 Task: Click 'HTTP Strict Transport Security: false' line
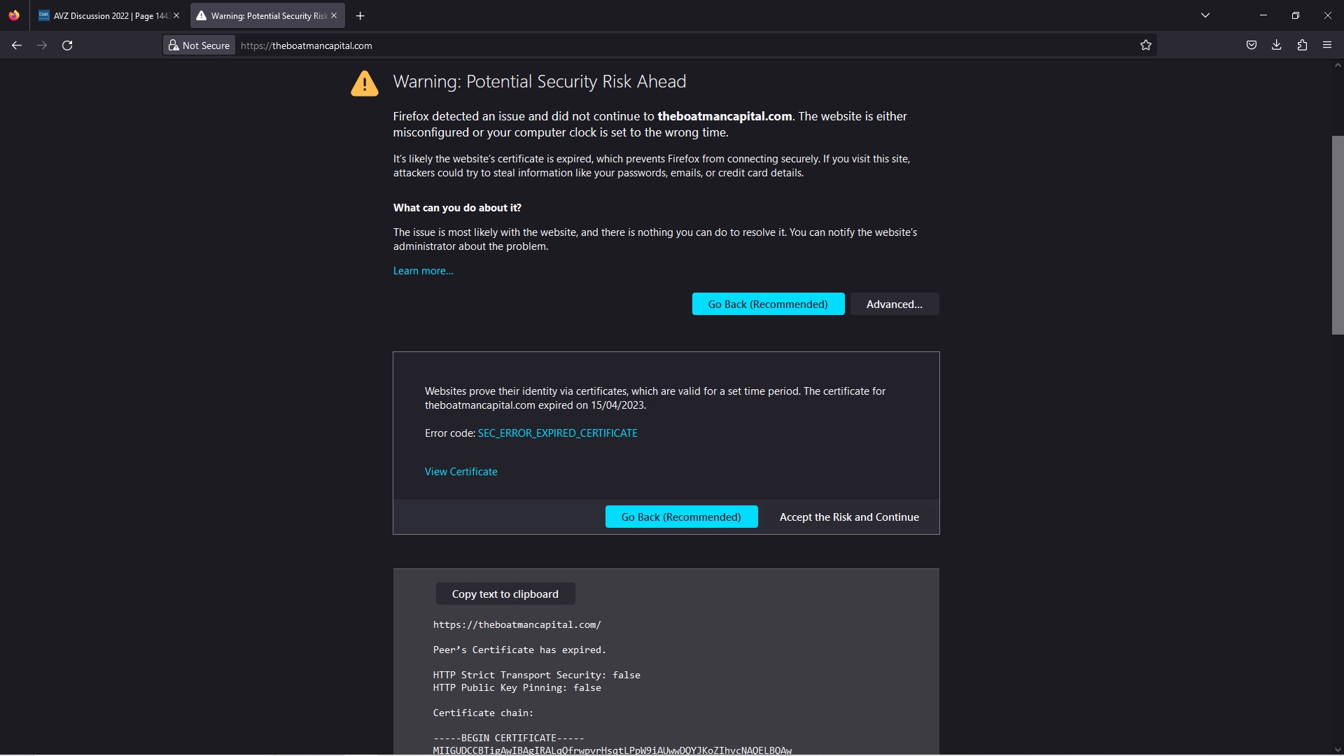click(x=536, y=675)
